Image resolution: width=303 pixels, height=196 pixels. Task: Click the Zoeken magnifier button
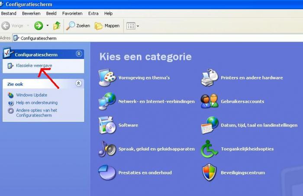point(78,26)
